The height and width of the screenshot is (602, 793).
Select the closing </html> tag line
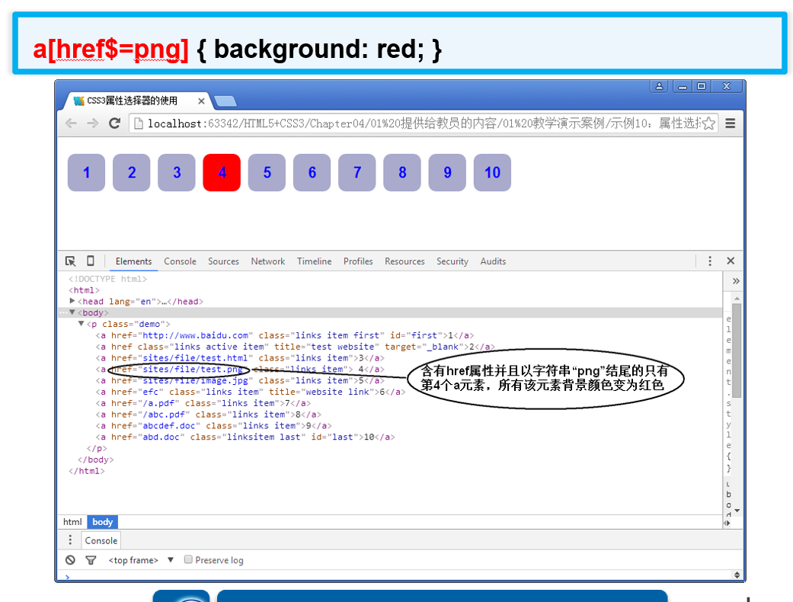87,471
